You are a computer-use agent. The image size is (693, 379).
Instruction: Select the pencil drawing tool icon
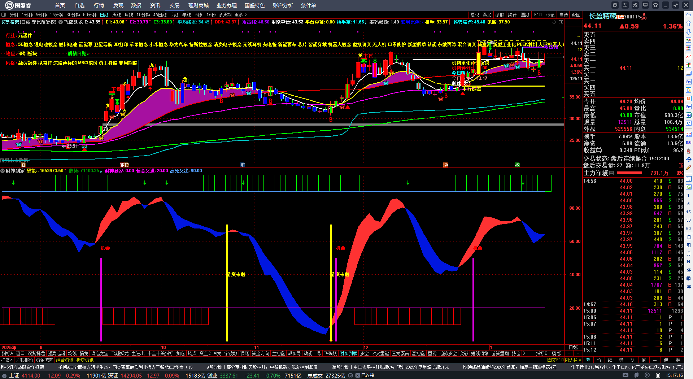click(689, 167)
